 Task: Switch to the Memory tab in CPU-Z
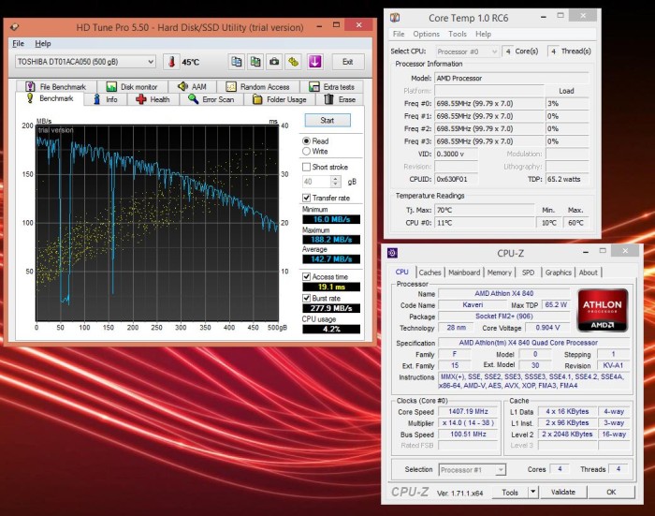tap(499, 273)
